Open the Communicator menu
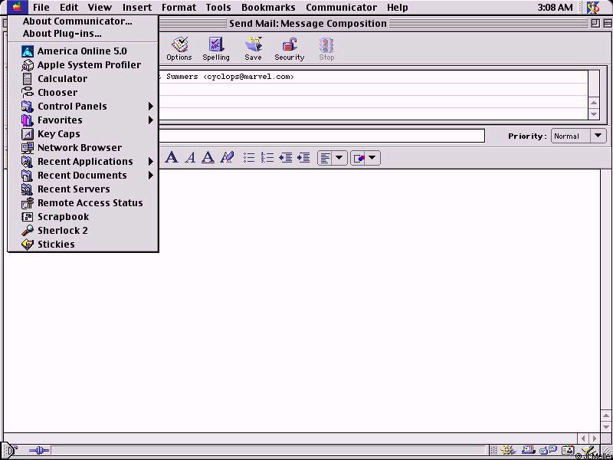 coord(341,8)
